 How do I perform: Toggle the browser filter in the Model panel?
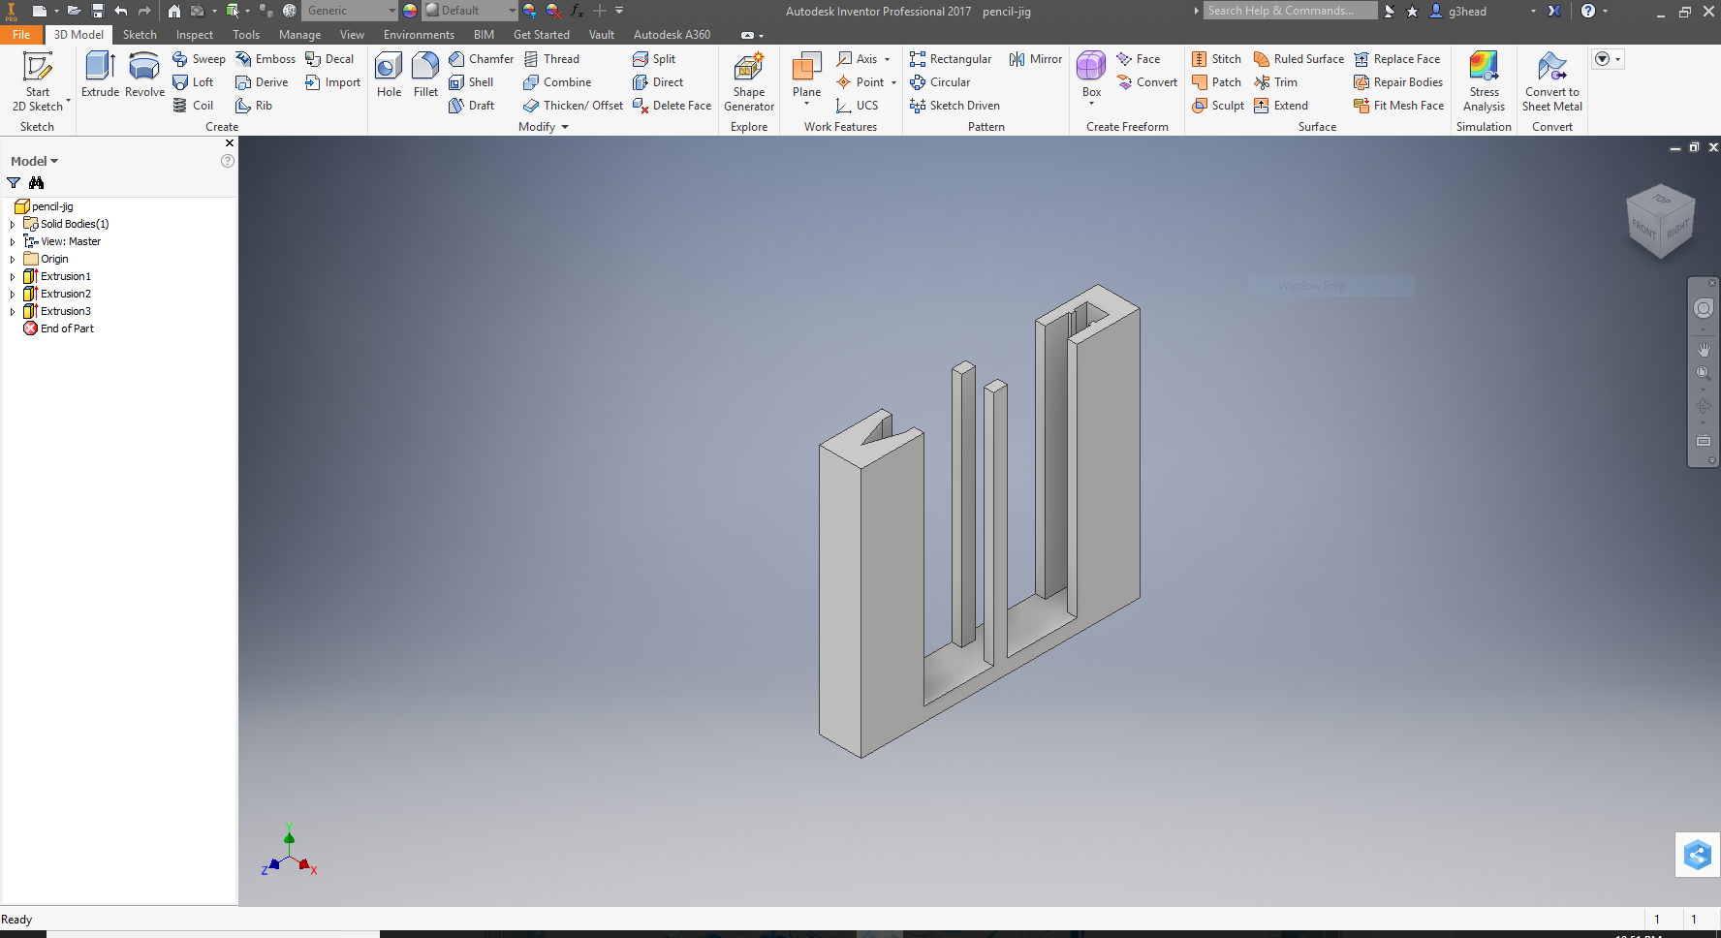tap(14, 183)
